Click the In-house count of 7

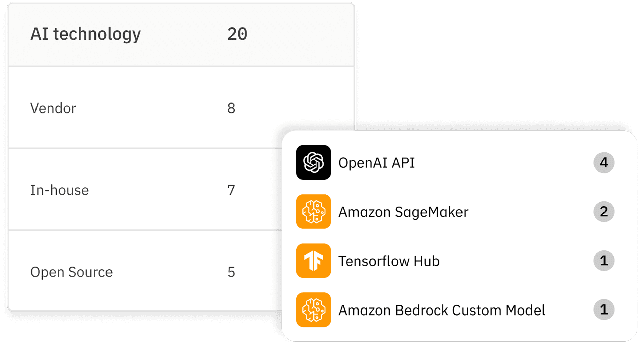231,190
